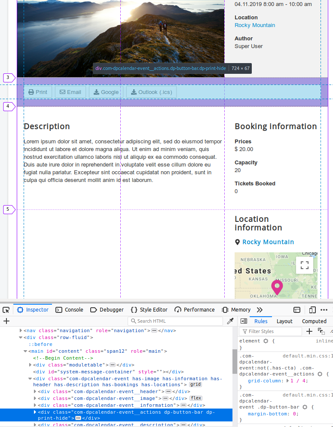The image size is (333, 427).
Task: Switch to the Console tab
Action: (x=70, y=310)
